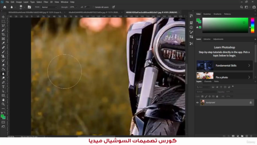This screenshot has width=257, height=145.
Task: Toggle the pixel layer filter
Action: (x=213, y=87)
